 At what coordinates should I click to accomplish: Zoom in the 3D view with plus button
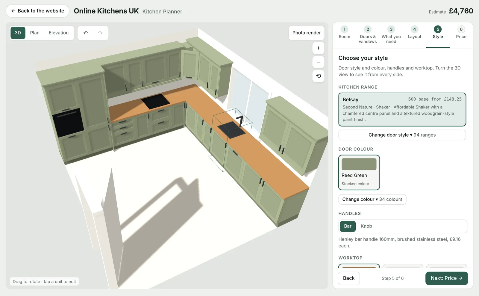point(318,48)
